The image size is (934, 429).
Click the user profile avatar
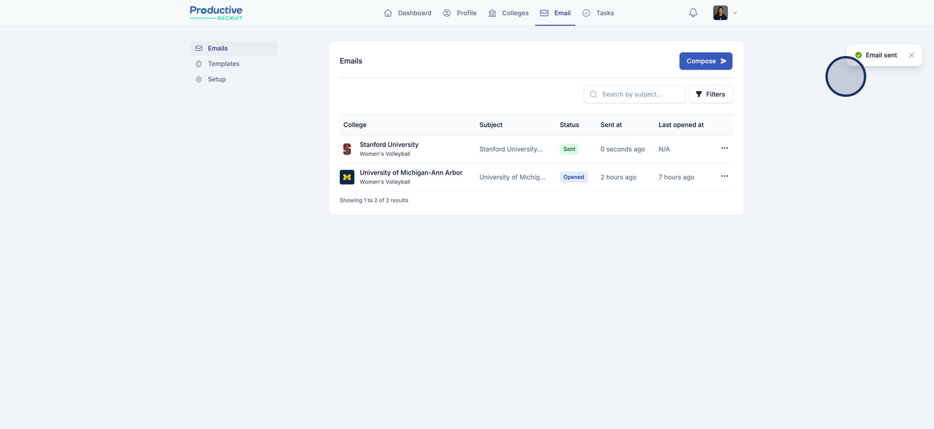pyautogui.click(x=720, y=13)
